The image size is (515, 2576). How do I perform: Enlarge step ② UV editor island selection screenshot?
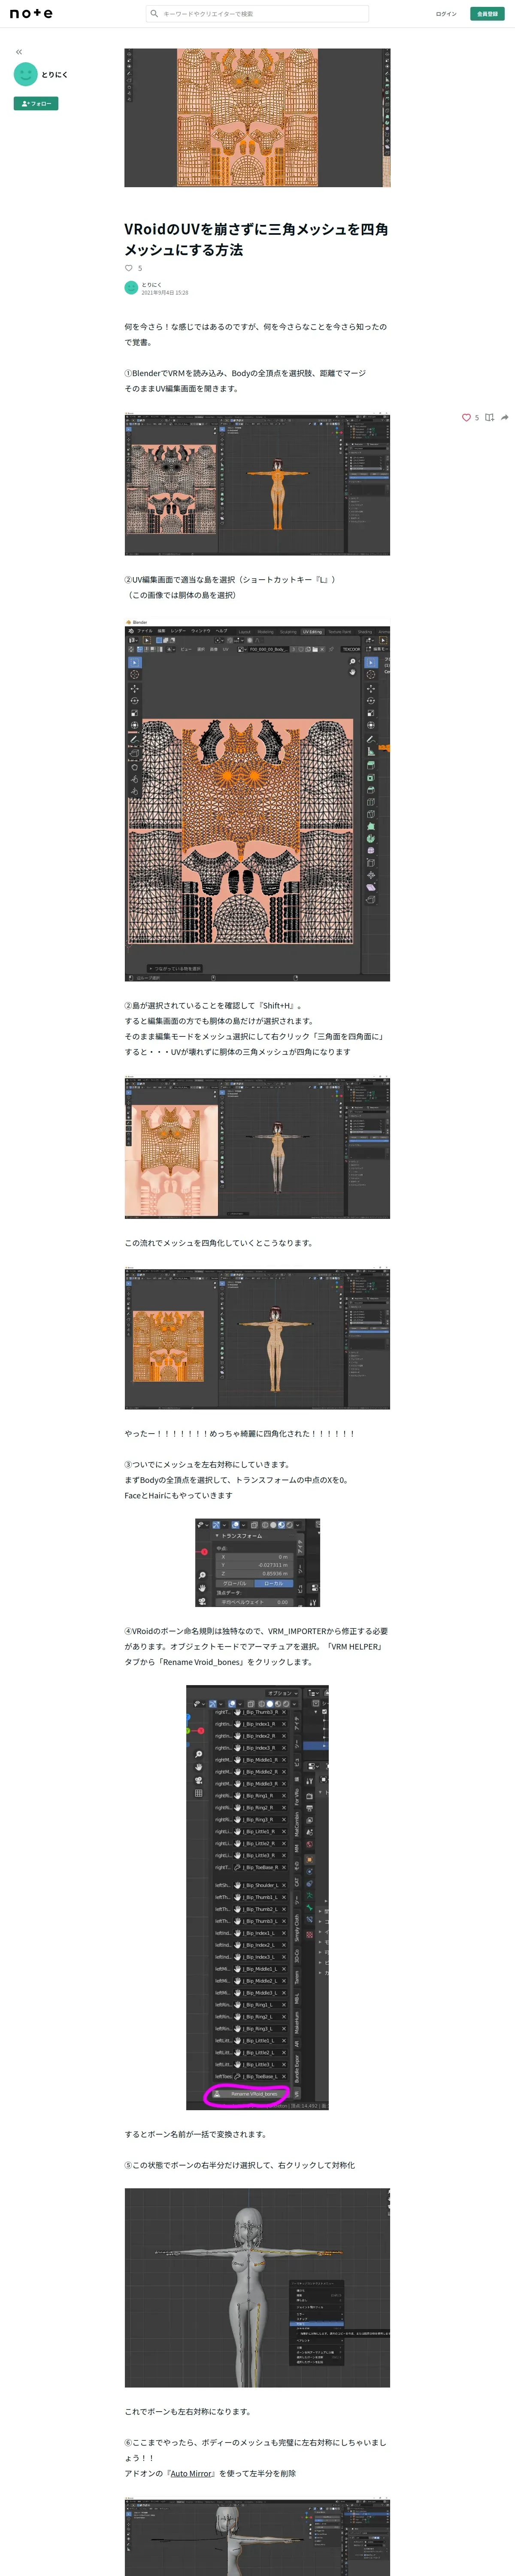257,800
